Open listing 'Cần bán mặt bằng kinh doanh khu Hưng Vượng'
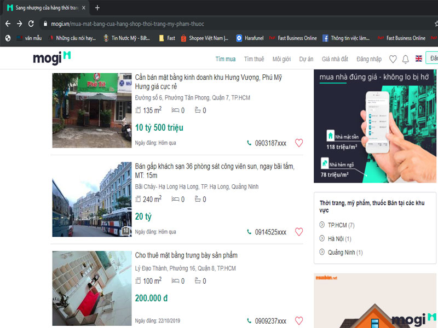This screenshot has width=438, height=328. (208, 81)
